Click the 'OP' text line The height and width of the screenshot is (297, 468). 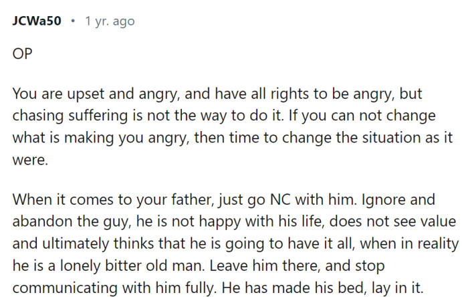click(x=22, y=54)
